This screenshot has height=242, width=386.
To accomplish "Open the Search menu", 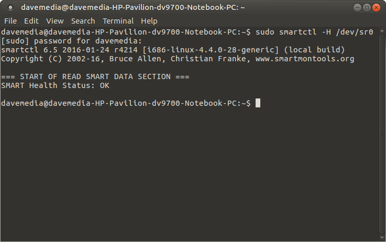I will click(x=83, y=21).
